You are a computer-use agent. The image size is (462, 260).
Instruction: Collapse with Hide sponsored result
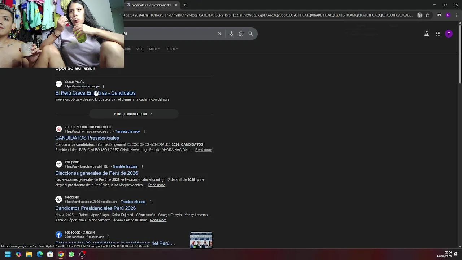[x=133, y=114]
